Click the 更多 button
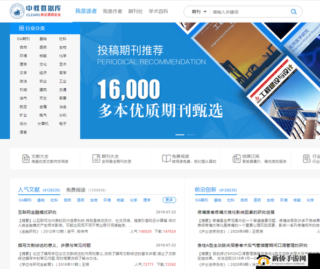 169,200
